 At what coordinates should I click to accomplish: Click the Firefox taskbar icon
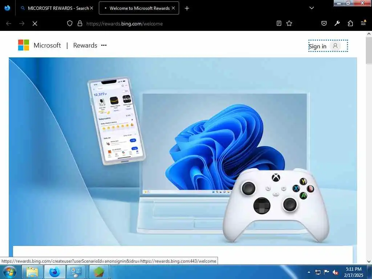54,272
